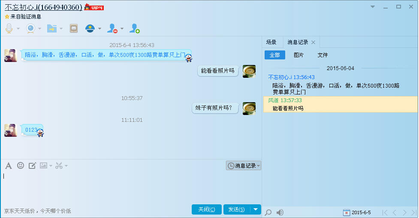This screenshot has width=419, height=218.
Task: Filter history by 文件
Action: [x=323, y=55]
